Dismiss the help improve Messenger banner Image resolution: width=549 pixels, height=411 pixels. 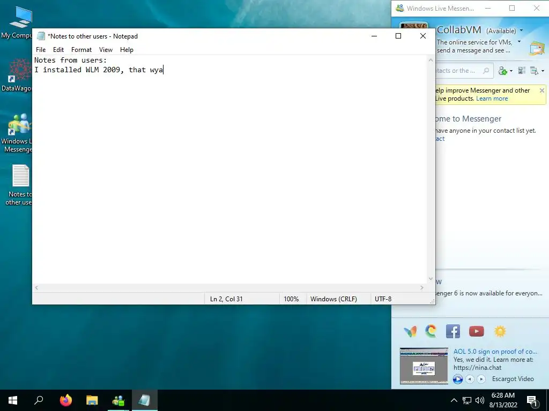[541, 90]
